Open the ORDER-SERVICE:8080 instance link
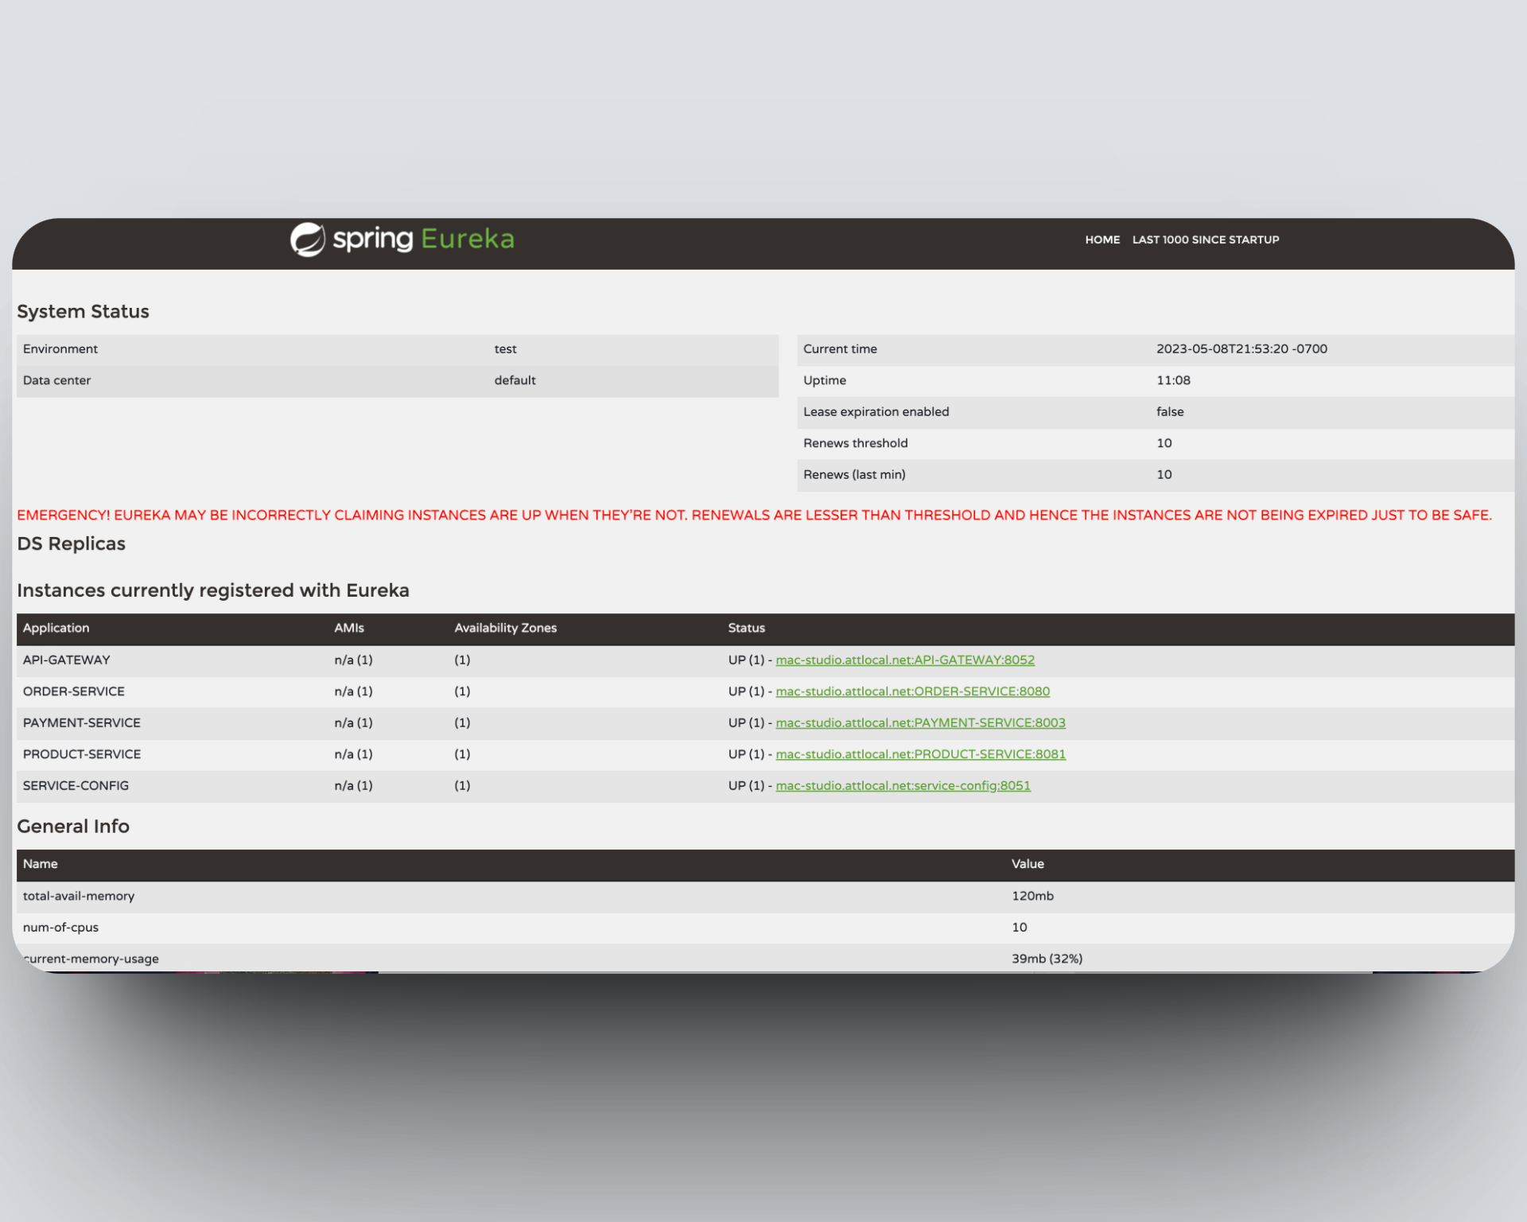Viewport: 1527px width, 1222px height. pos(912,691)
